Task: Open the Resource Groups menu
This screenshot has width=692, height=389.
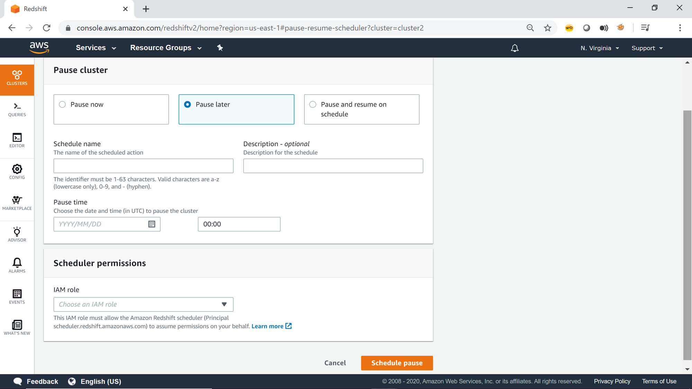Action: pos(165,48)
